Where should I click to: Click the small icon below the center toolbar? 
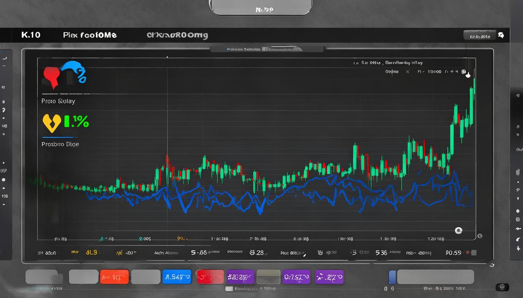click(x=229, y=289)
